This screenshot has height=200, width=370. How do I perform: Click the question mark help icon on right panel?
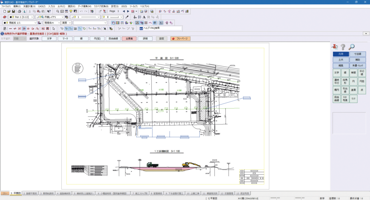(x=343, y=47)
